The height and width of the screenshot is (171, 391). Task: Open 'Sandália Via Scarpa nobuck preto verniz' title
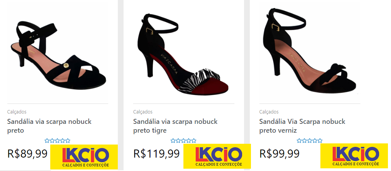point(302,126)
